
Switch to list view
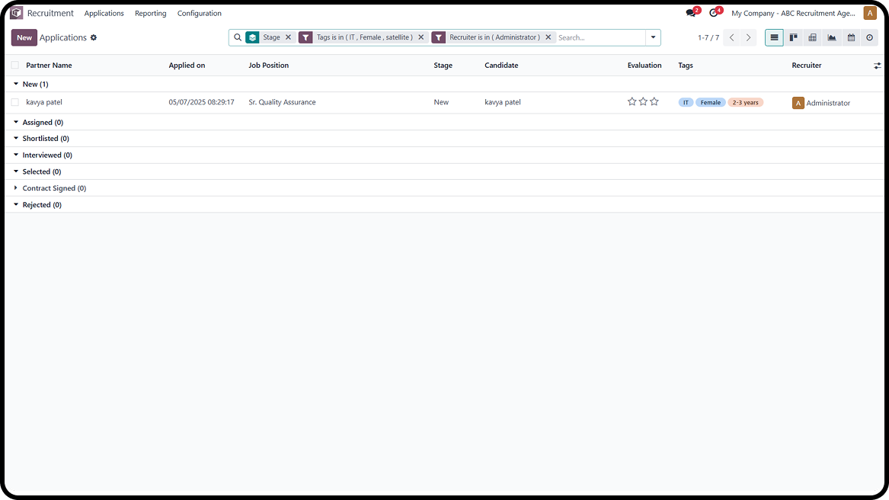[x=774, y=37]
